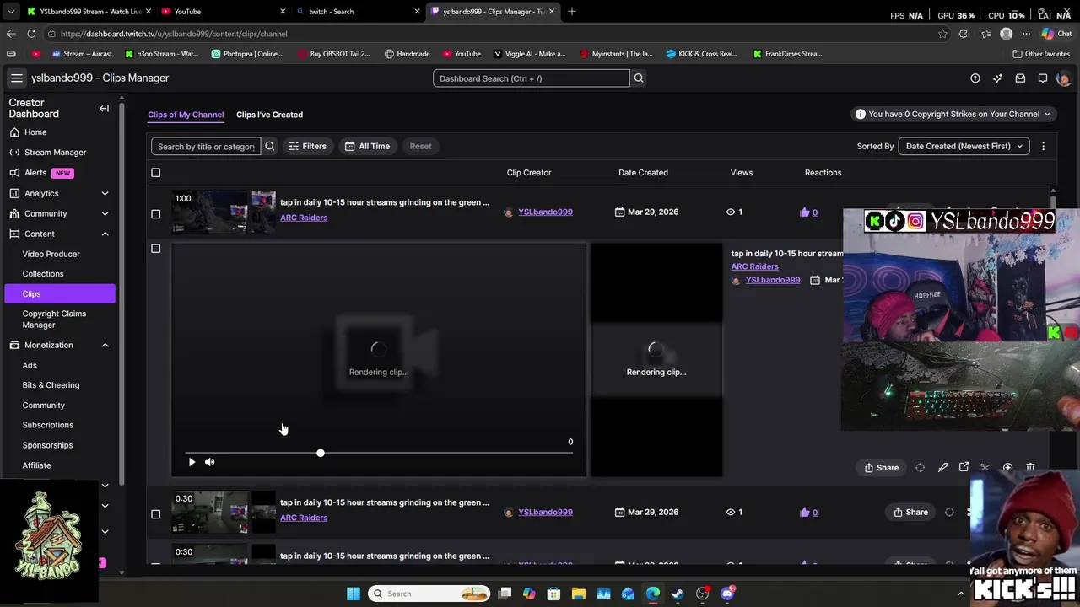Click the browser reload button
This screenshot has height=607, width=1080.
coord(31,34)
